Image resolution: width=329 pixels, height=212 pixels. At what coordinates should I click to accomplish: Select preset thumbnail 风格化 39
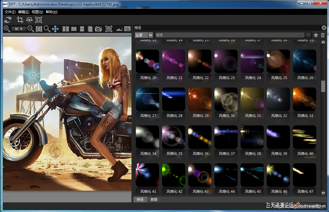click(x=278, y=137)
